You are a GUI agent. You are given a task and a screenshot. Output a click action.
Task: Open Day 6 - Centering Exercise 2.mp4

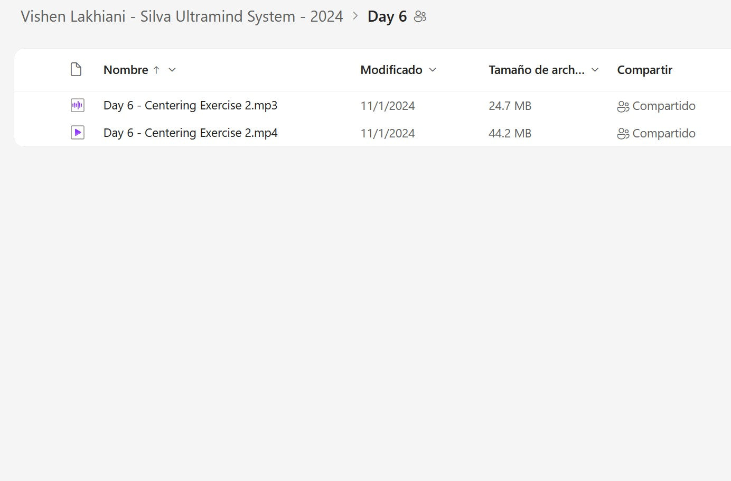coord(190,133)
